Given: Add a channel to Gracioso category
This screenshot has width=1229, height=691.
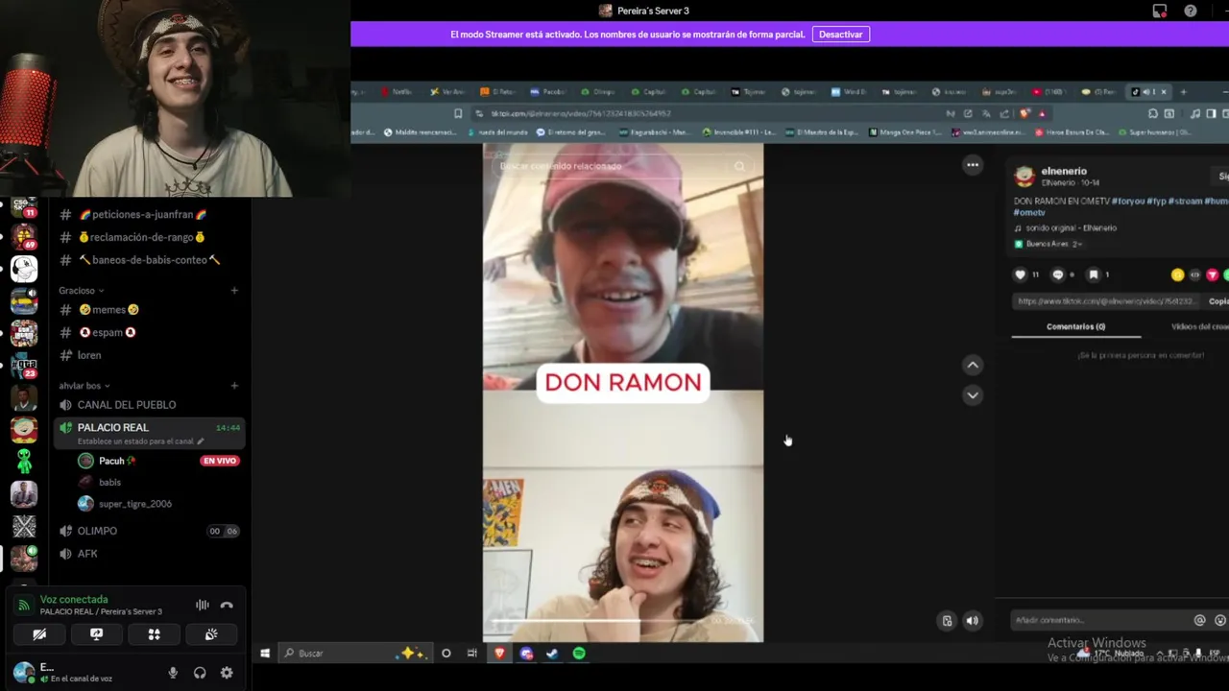Looking at the screenshot, I should click(234, 291).
